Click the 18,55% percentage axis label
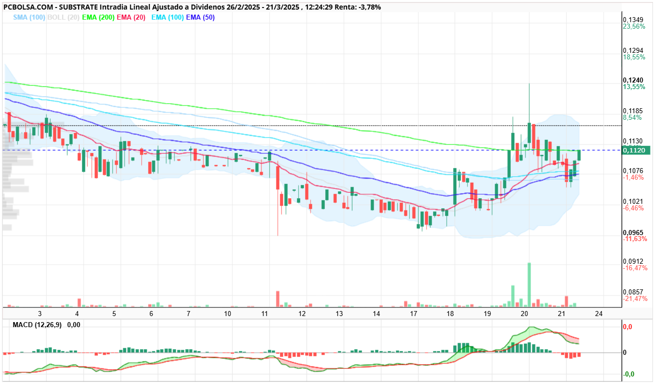 (x=634, y=57)
